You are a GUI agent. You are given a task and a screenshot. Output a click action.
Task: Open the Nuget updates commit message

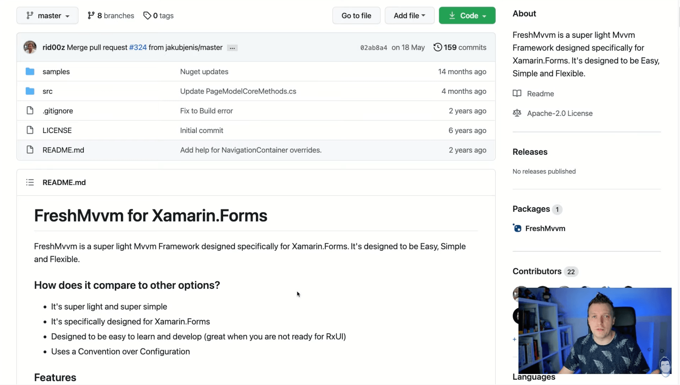pyautogui.click(x=204, y=72)
